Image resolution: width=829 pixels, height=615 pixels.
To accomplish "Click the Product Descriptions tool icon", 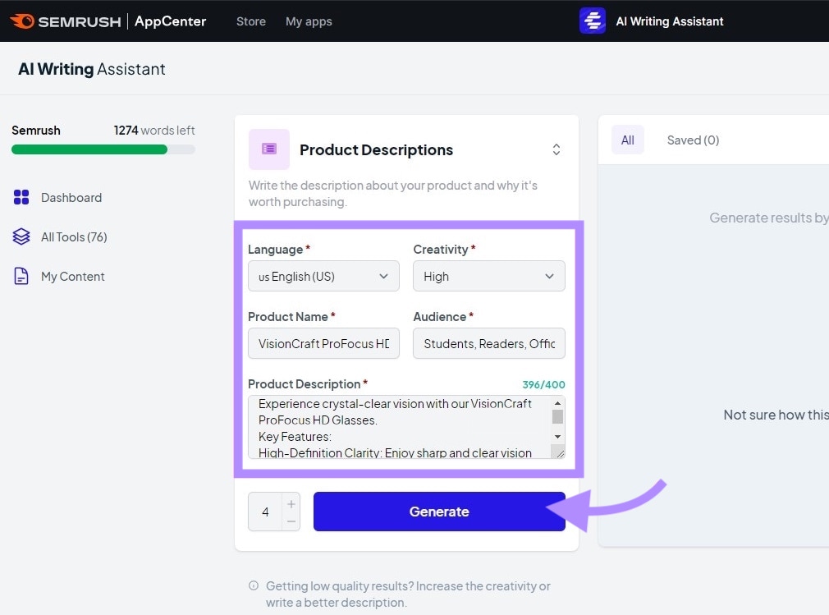I will click(268, 149).
